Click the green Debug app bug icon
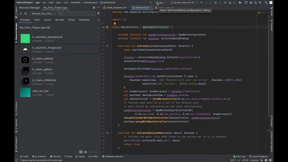 (216, 3)
